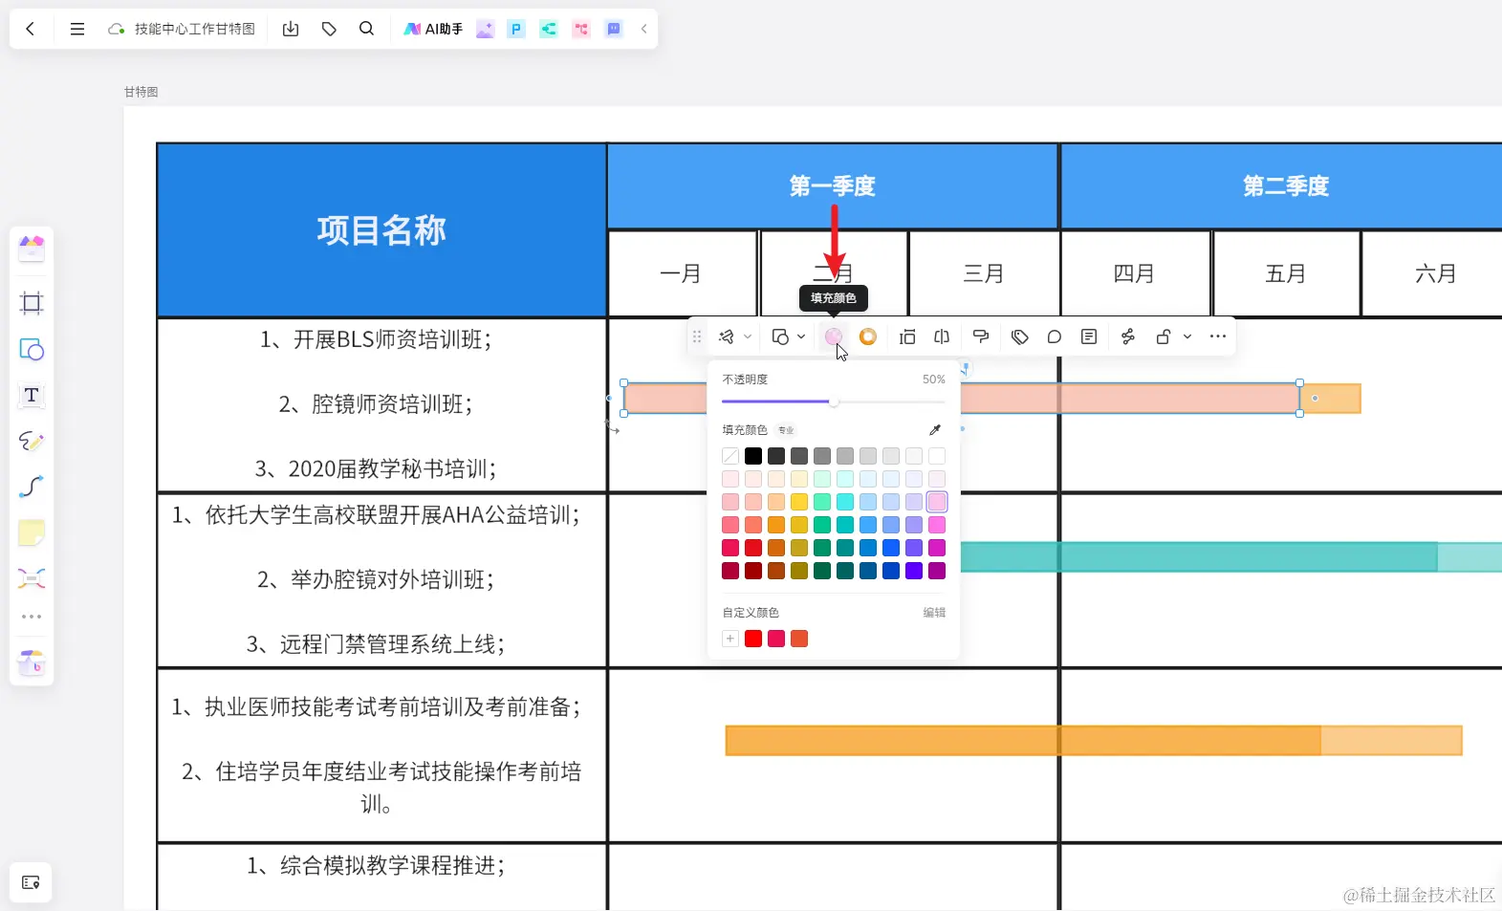Expand the shape type dropdown arrow

click(801, 336)
